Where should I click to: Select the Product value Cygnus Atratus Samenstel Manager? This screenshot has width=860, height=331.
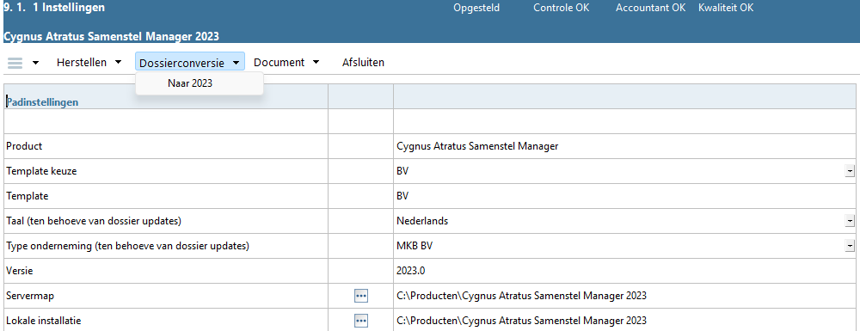coord(477,146)
